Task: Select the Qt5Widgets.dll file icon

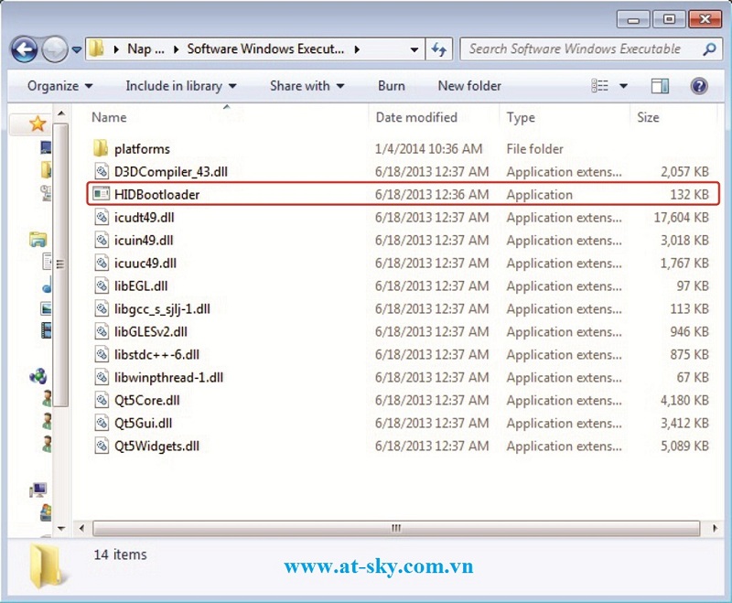Action: [x=102, y=446]
